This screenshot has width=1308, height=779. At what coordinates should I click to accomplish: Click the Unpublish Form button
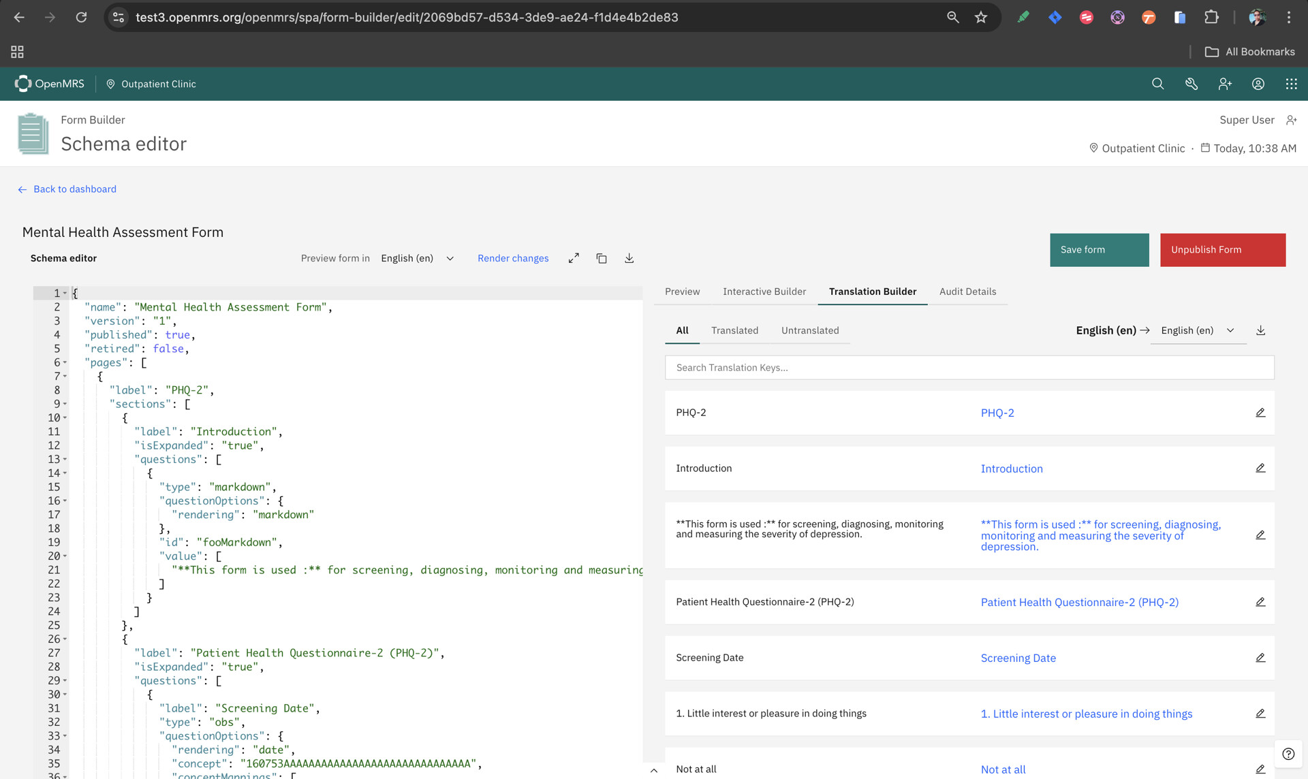coord(1222,250)
